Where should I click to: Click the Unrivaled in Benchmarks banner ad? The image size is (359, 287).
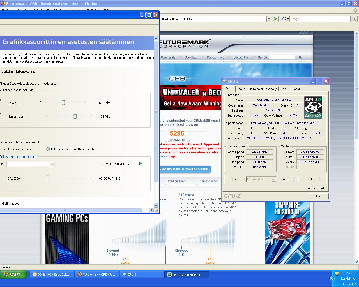point(190,98)
